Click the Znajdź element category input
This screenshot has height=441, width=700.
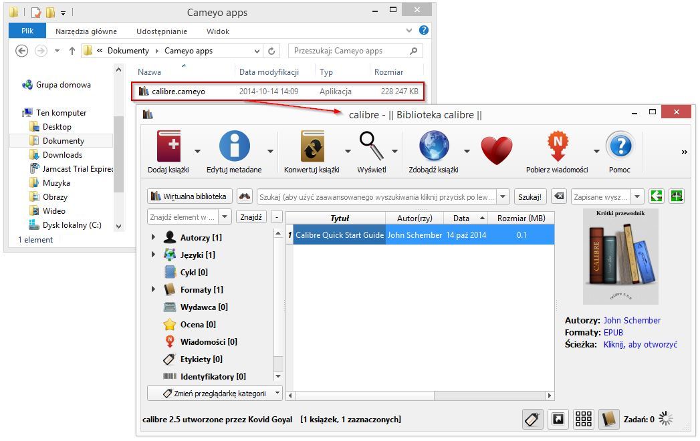tap(183, 217)
